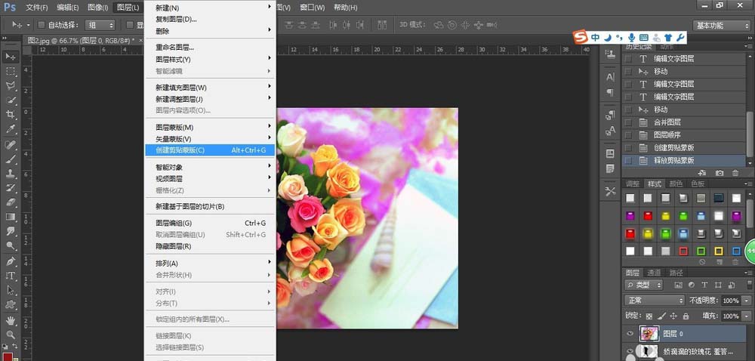Hide the 图层 0 layer via eye icon

tap(630, 334)
